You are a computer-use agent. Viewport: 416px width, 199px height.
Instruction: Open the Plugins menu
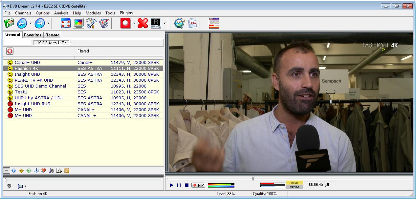click(126, 13)
